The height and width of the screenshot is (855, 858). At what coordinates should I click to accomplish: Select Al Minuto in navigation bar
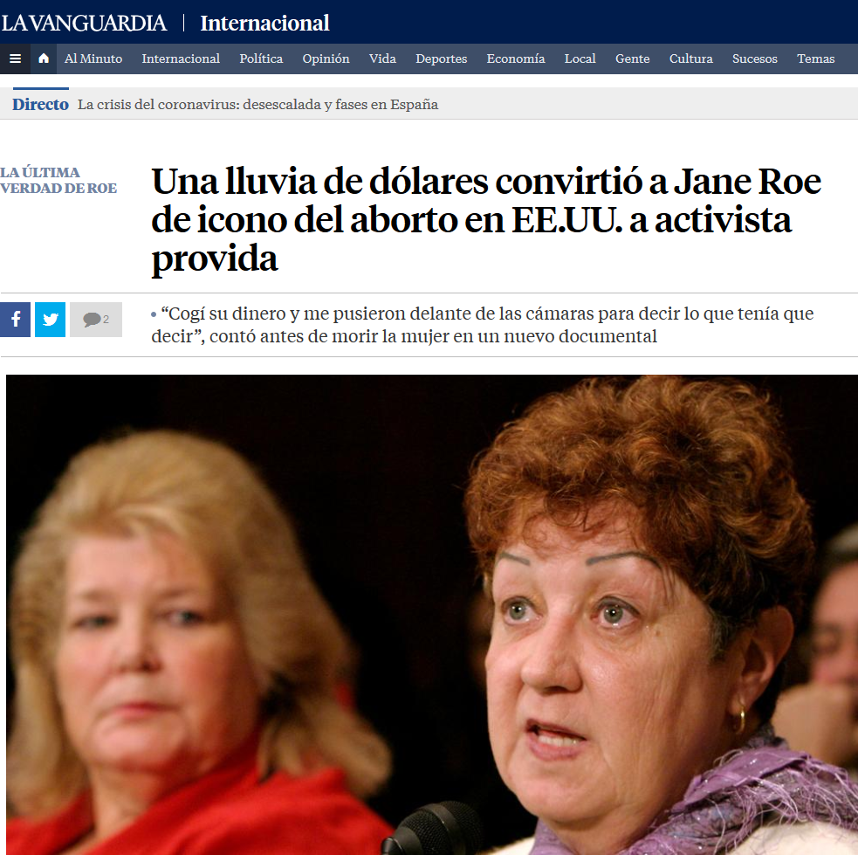pos(93,59)
